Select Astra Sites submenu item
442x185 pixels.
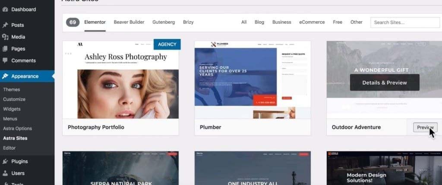click(15, 138)
